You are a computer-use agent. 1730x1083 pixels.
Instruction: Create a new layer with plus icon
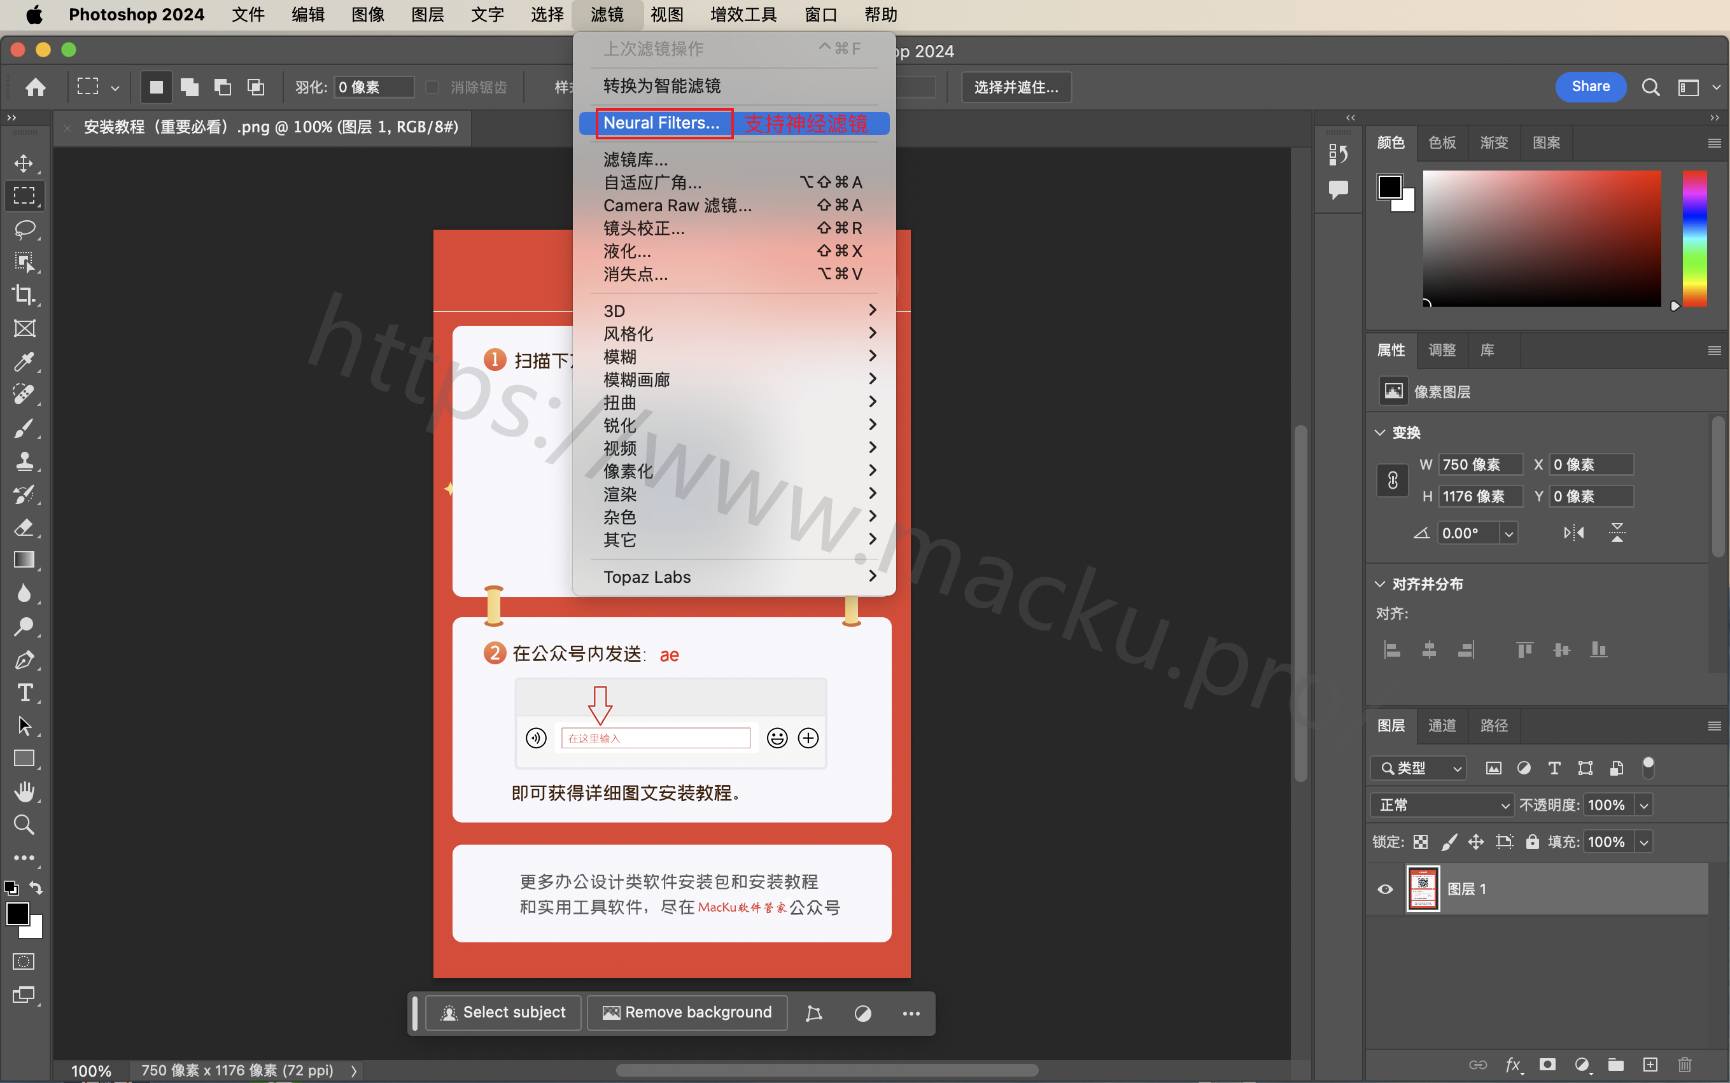tap(1650, 1065)
